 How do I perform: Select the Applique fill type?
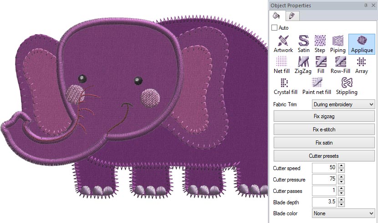click(x=362, y=44)
